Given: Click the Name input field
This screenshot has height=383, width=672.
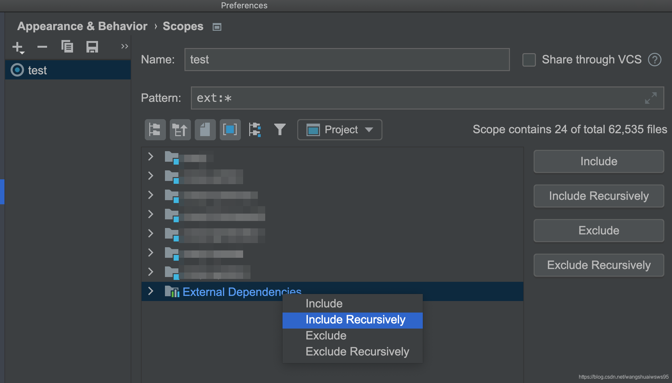Looking at the screenshot, I should pos(348,59).
